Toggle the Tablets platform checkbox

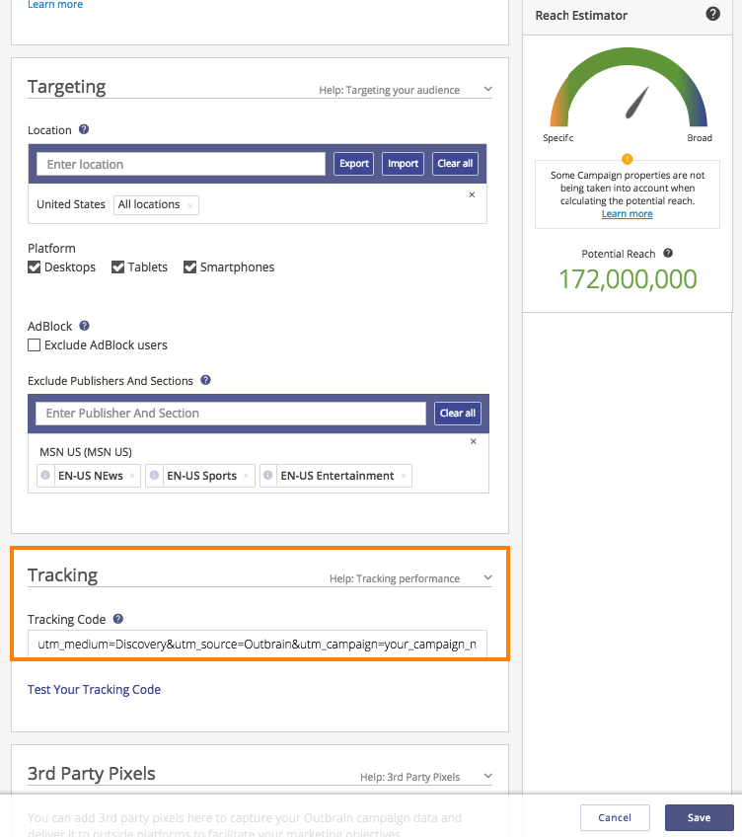point(118,267)
